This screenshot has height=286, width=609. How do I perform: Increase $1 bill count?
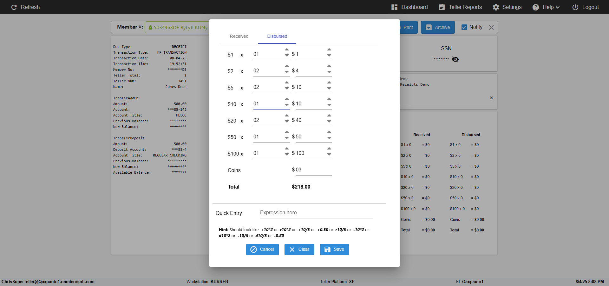pos(287,50)
